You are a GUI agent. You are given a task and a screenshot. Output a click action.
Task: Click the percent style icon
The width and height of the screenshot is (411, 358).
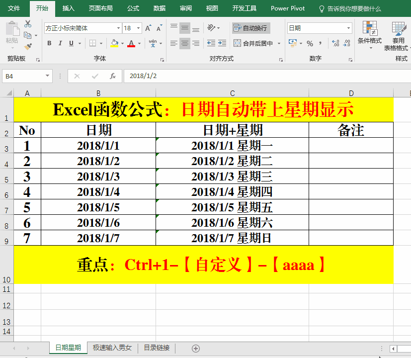click(310, 43)
